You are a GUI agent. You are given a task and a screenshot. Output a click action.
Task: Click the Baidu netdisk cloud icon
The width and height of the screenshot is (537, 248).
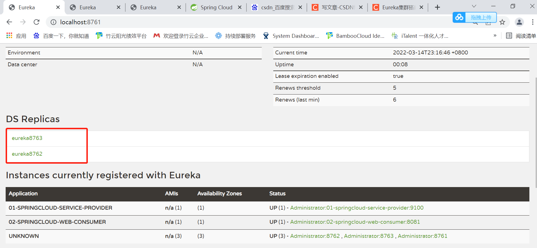[x=459, y=17]
